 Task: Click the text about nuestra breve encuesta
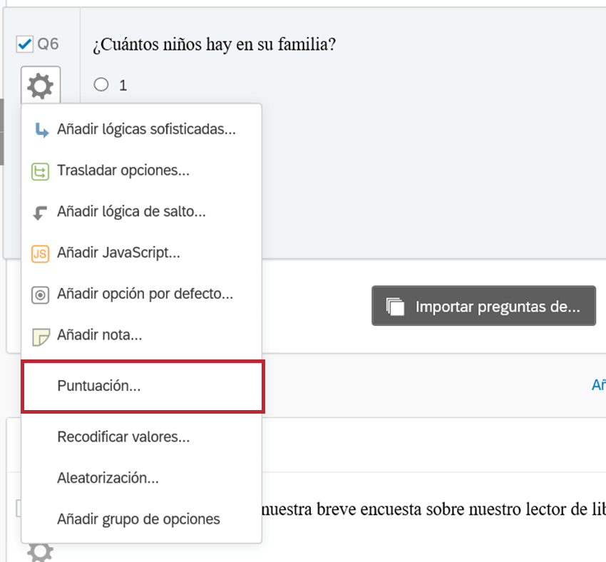coord(433,509)
